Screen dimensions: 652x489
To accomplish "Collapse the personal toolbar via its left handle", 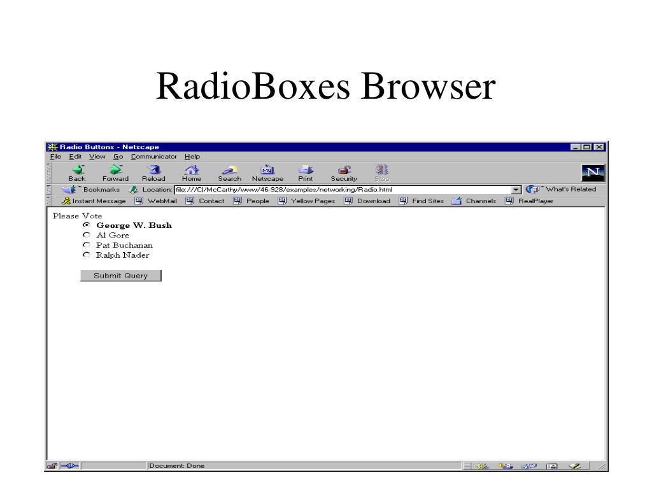I will click(48, 201).
